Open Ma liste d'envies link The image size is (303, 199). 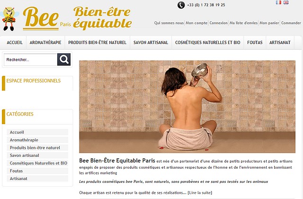pyautogui.click(x=243, y=23)
